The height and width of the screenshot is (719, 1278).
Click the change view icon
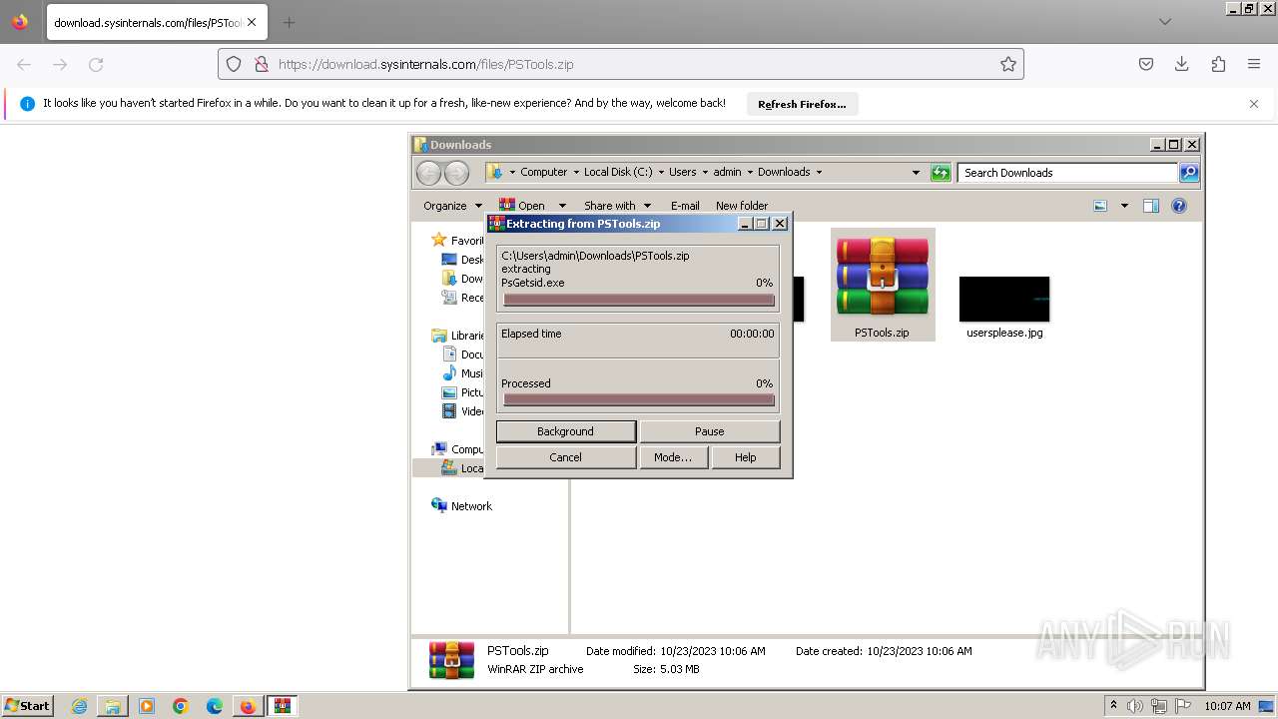(x=1100, y=206)
